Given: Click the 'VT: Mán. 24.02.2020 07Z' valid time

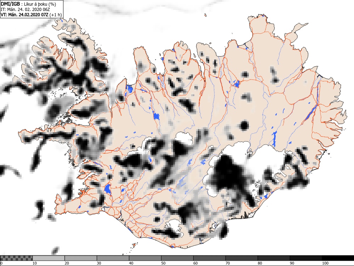Looking at the screenshot, I should tap(24, 15).
